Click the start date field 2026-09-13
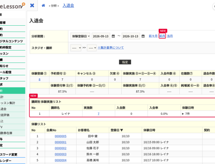The width and height of the screenshot is (215, 164). point(101,36)
